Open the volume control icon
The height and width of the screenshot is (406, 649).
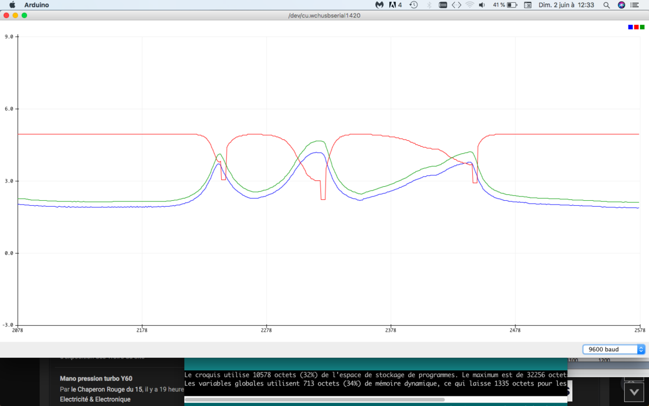(482, 5)
